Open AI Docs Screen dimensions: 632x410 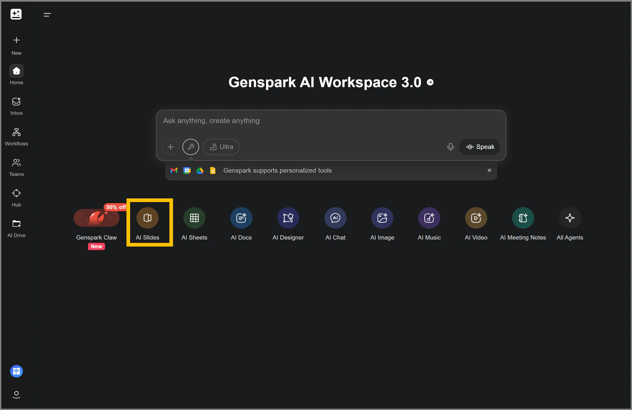[241, 224]
